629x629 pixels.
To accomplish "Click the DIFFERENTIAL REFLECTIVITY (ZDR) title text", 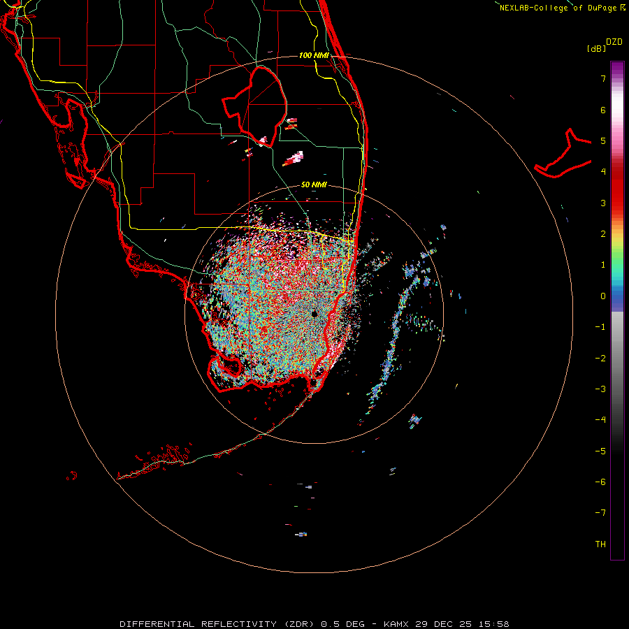I will click(219, 624).
